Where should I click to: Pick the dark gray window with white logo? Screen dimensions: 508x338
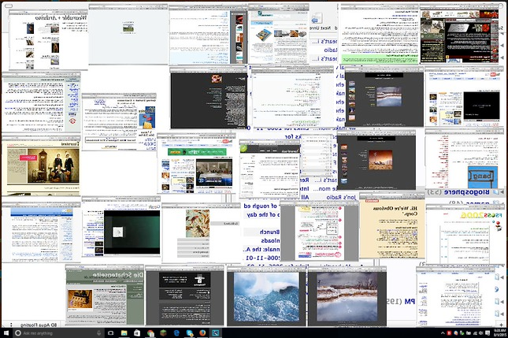184,295
